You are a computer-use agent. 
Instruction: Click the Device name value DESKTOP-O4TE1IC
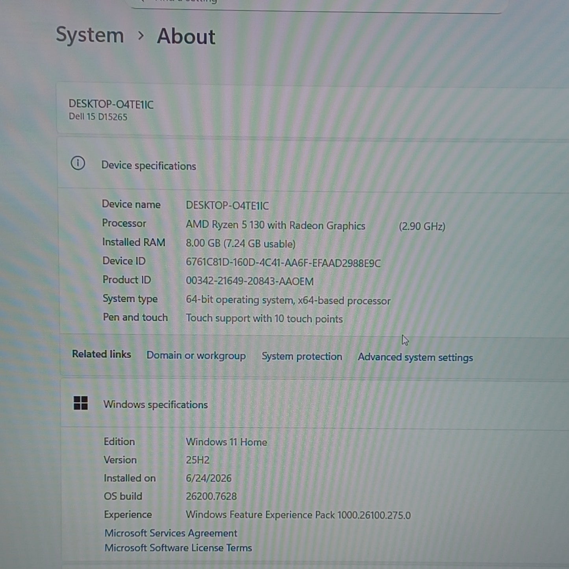click(227, 206)
